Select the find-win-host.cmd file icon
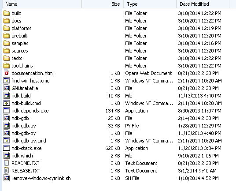Screen dimensions: 236x191 [x=7, y=81]
